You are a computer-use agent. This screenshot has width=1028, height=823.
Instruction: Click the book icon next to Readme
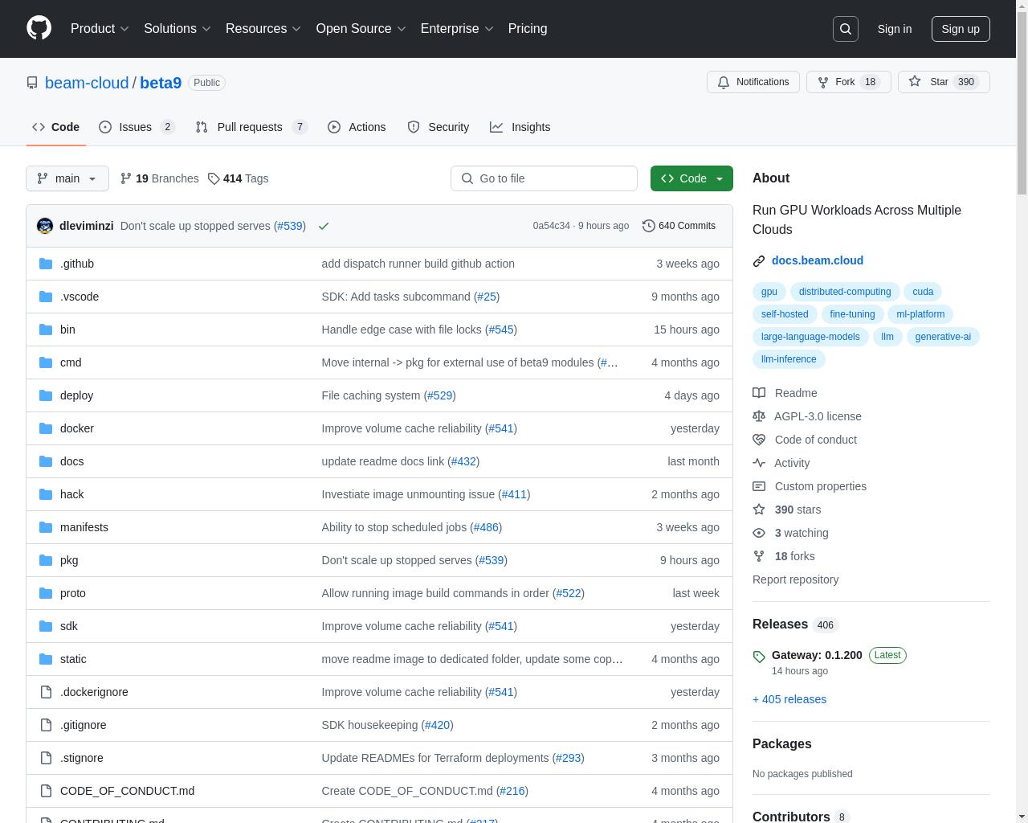759,393
